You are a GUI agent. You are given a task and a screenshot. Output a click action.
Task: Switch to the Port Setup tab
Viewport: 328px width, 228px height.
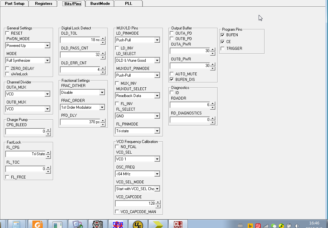click(15, 4)
